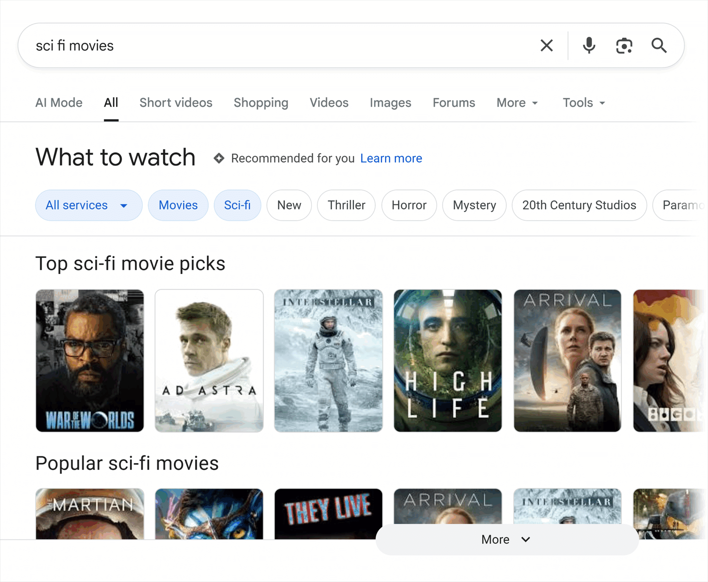This screenshot has width=708, height=582.
Task: Enable the Mystery filter chip
Action: pos(474,205)
